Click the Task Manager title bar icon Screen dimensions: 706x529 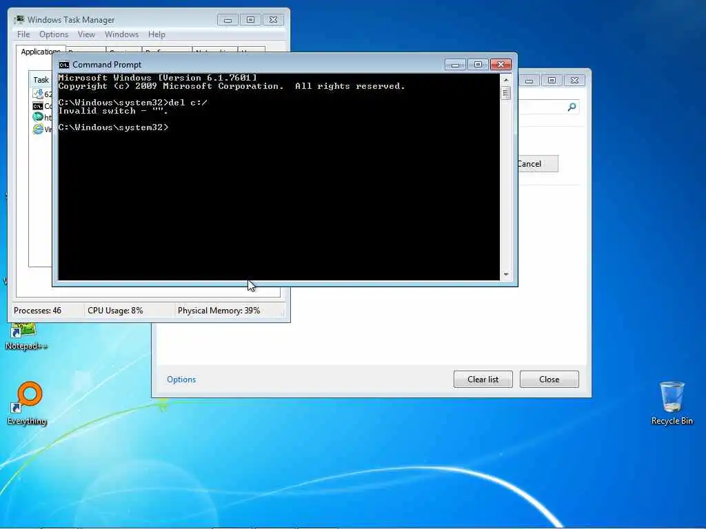point(19,20)
